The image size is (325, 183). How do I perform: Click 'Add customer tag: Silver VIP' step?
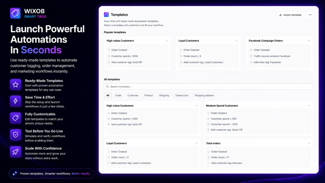pyautogui.click(x=227, y=130)
